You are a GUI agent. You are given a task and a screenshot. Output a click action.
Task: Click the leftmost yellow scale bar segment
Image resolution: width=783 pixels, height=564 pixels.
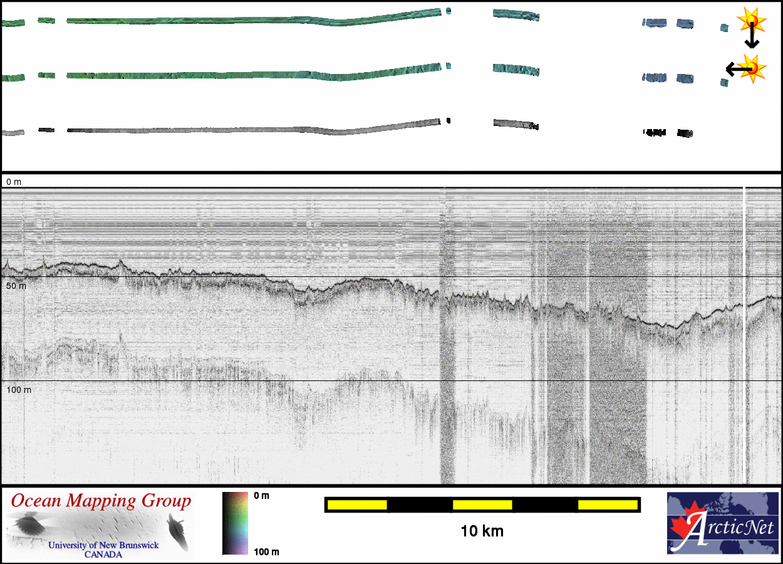click(357, 504)
